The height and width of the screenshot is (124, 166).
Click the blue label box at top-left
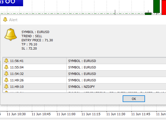[11, 3]
